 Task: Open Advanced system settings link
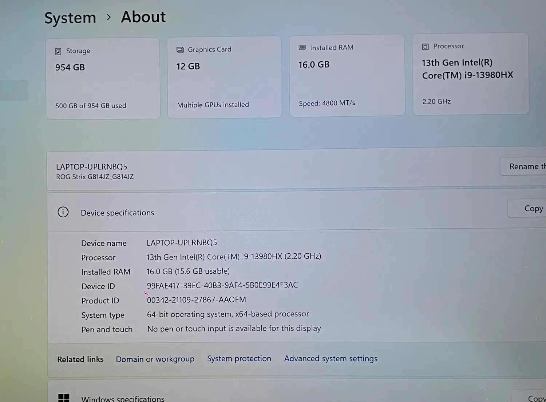331,359
